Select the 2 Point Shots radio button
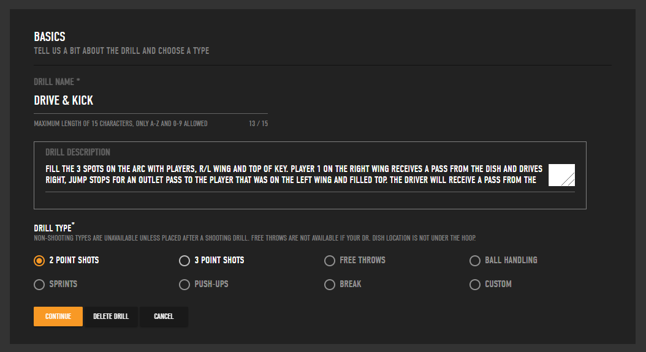The width and height of the screenshot is (646, 352). [39, 261]
